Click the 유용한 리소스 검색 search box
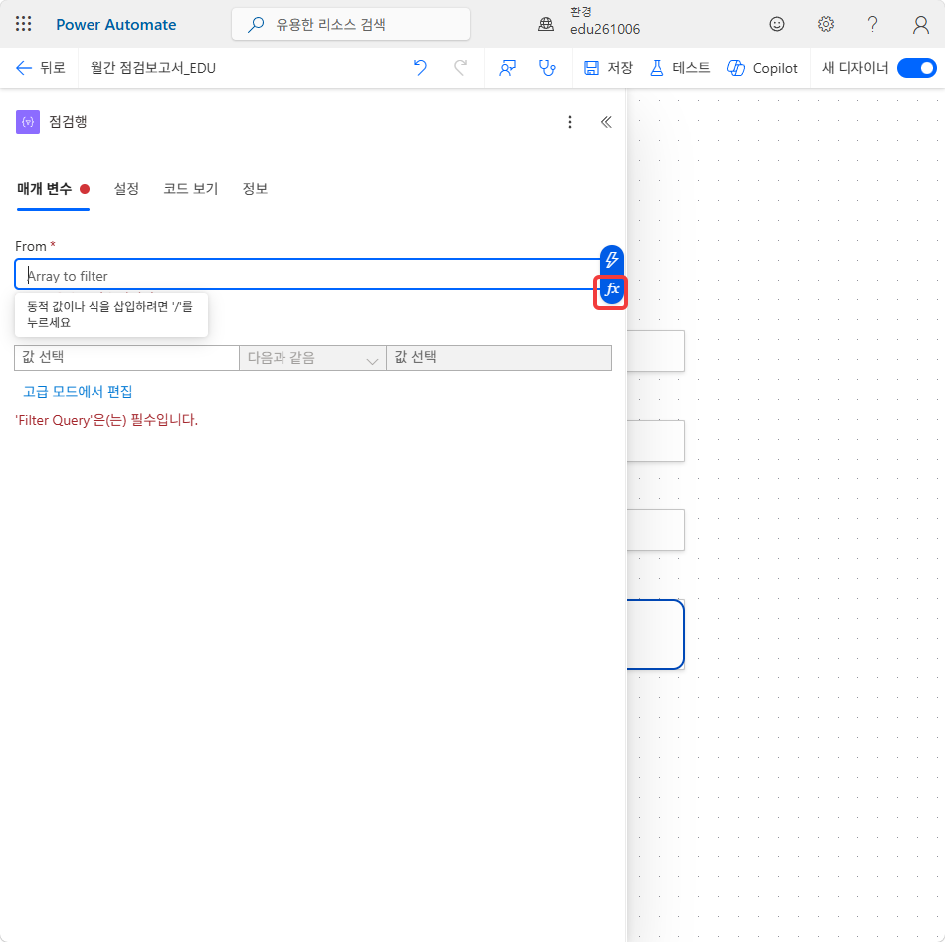This screenshot has width=945, height=942. (x=351, y=24)
